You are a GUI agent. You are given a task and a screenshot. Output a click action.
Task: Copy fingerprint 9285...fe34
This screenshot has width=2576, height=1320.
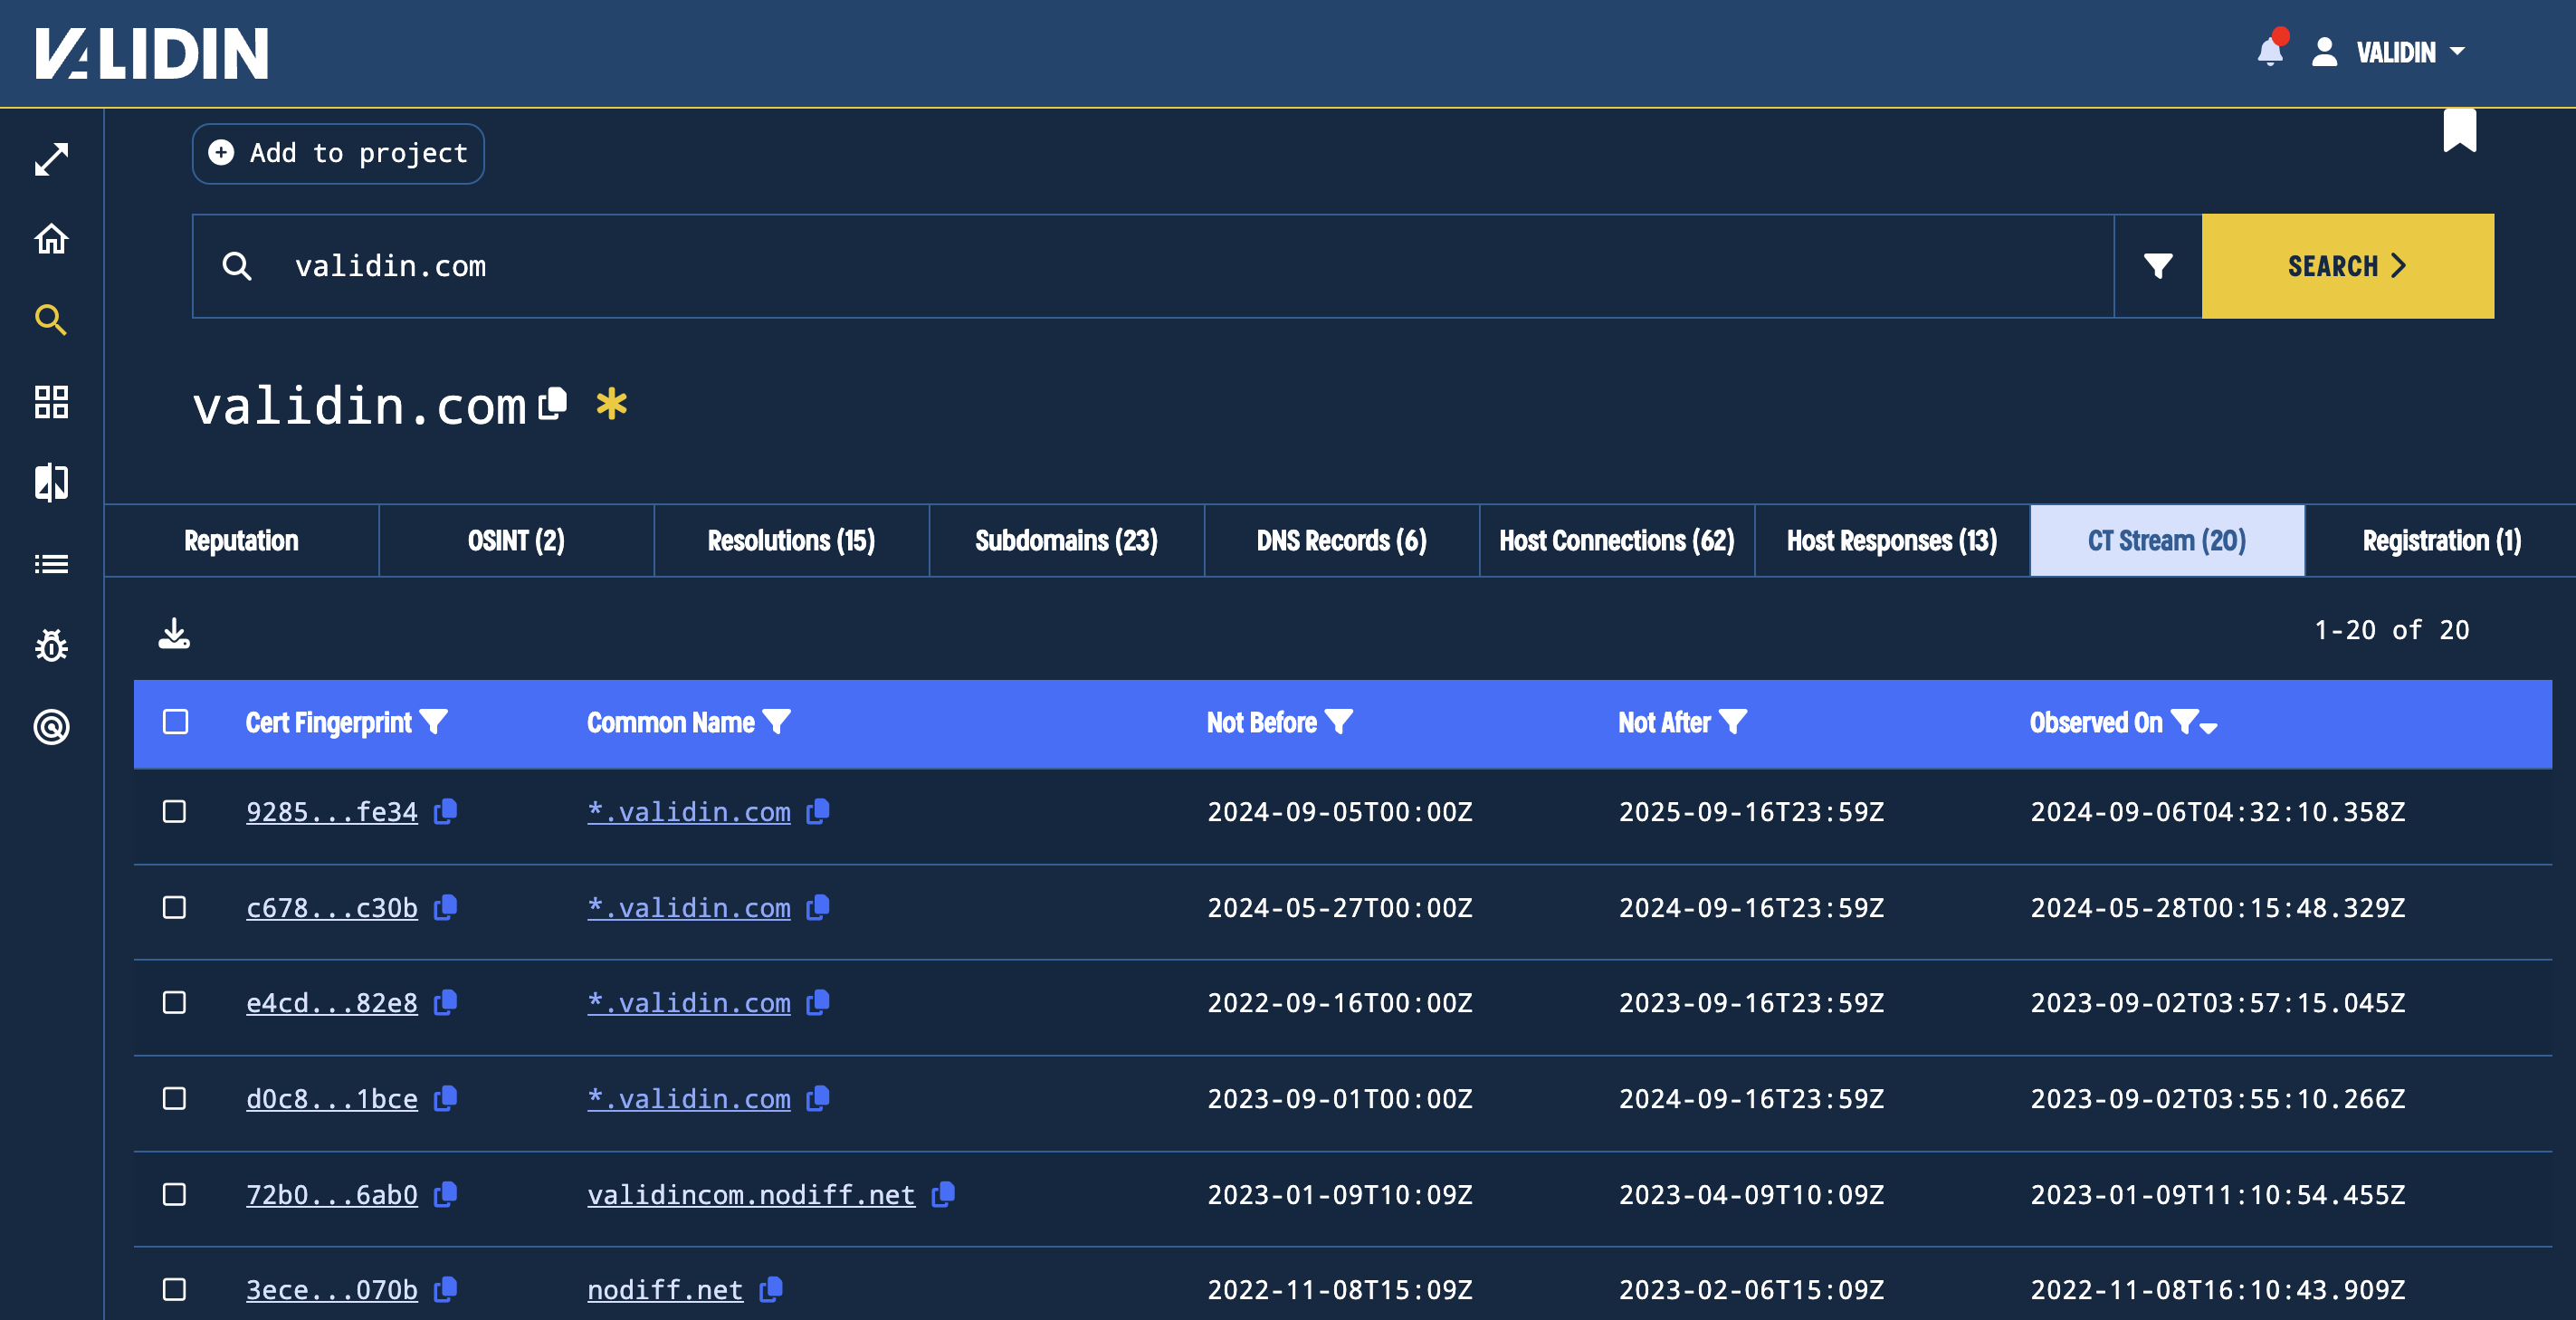(446, 811)
